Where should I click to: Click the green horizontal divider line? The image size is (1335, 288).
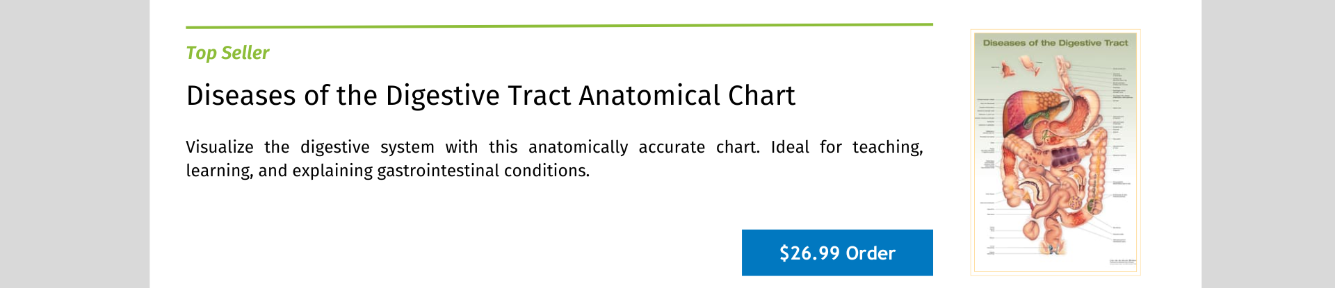[x=559, y=26]
